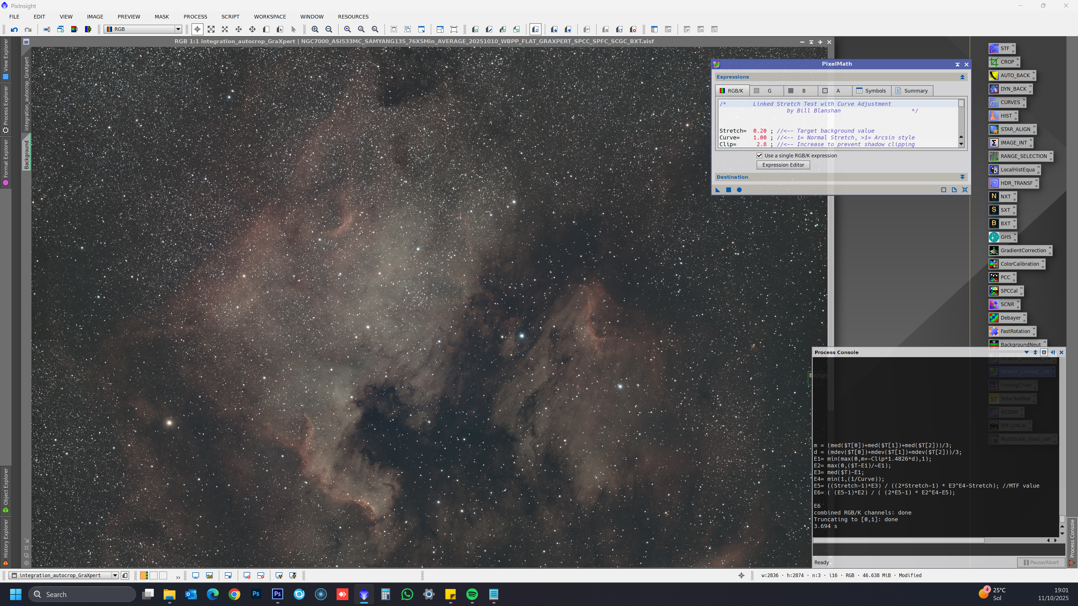
Task: Toggle the 24-bit screen rendering icon
Action: tap(210, 575)
